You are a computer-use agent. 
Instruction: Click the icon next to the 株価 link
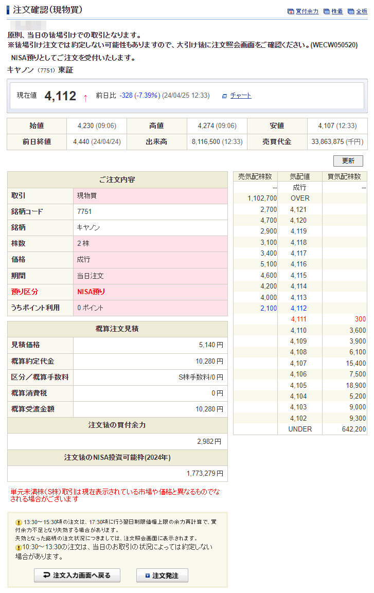click(x=326, y=11)
